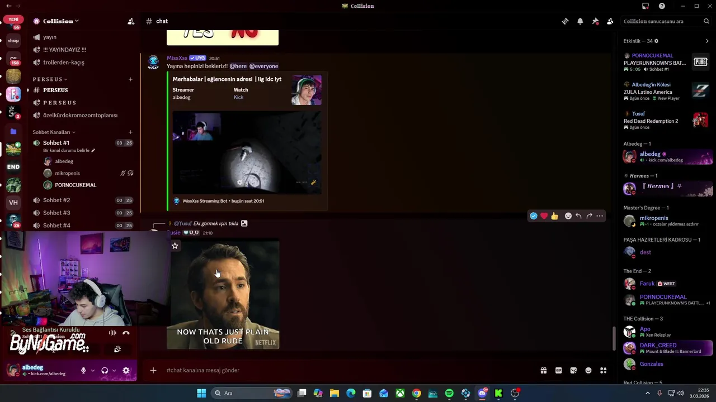Toggle the member list icon
The height and width of the screenshot is (402, 716).
610,21
